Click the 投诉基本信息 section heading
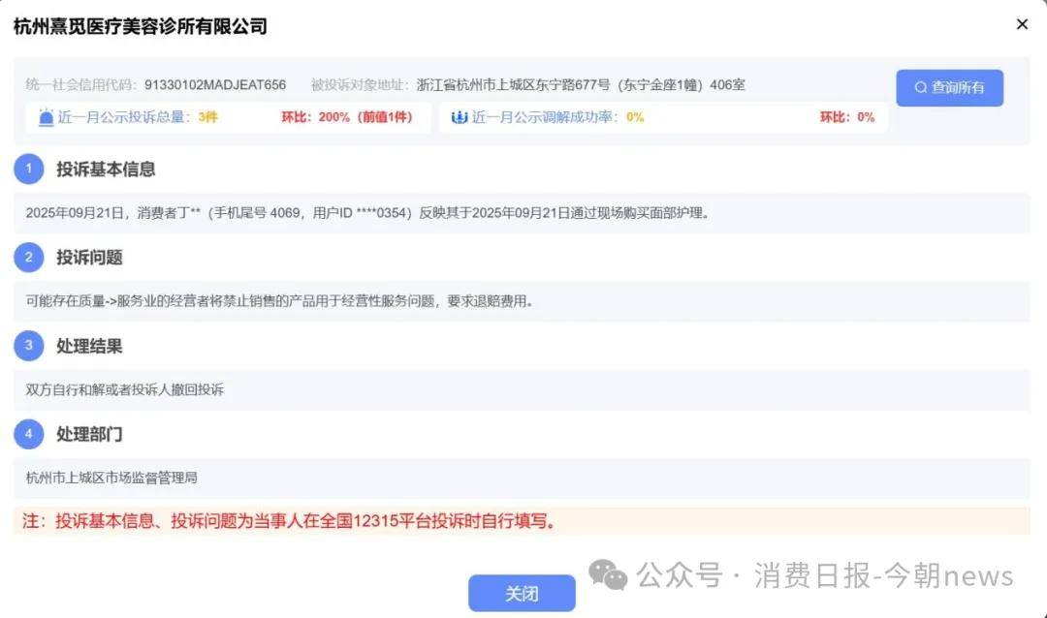The width and height of the screenshot is (1047, 618). [x=106, y=170]
